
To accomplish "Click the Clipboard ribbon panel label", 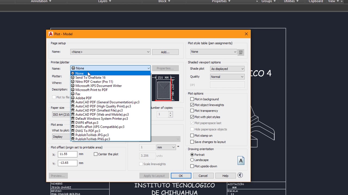I will pos(316,1).
